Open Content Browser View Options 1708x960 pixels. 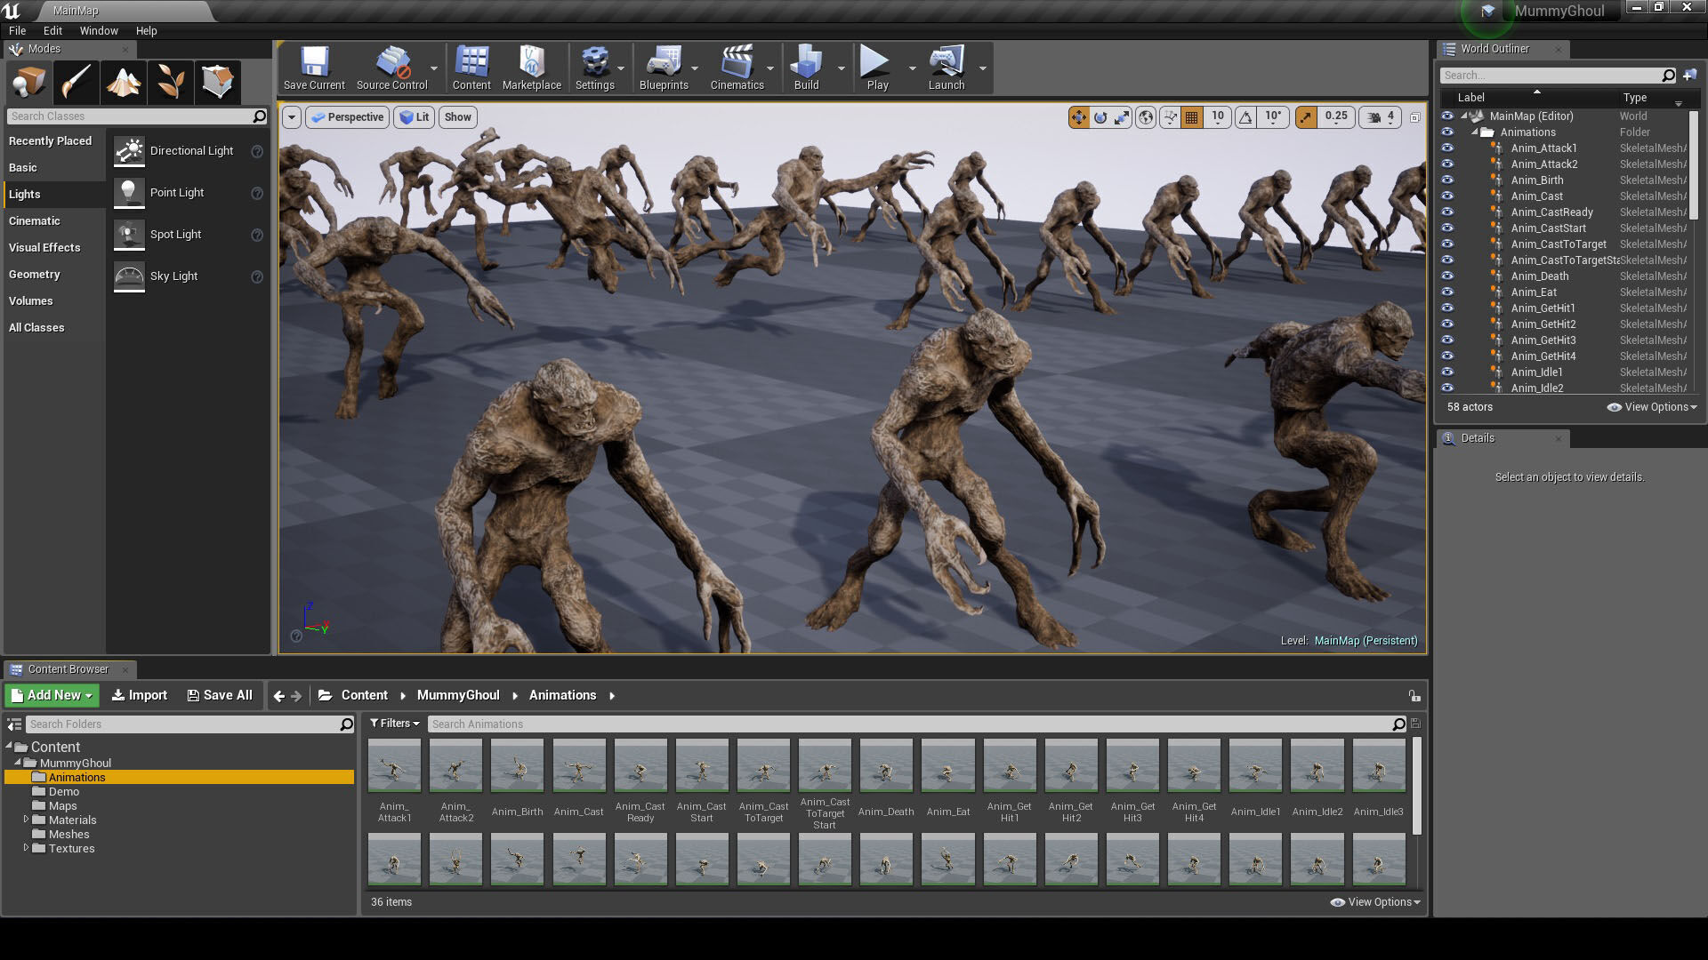pyautogui.click(x=1375, y=902)
